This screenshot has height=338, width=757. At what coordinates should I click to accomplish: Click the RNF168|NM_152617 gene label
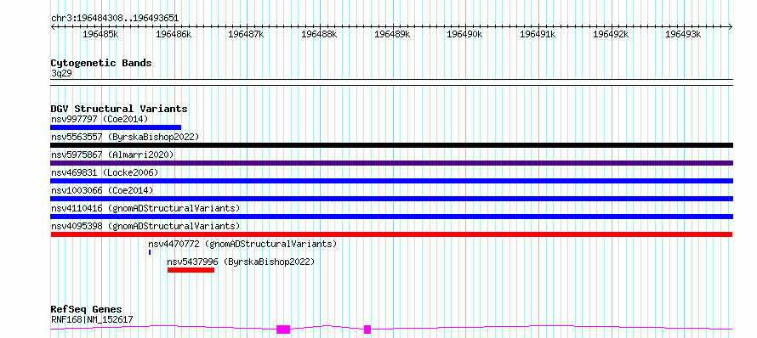point(92,319)
